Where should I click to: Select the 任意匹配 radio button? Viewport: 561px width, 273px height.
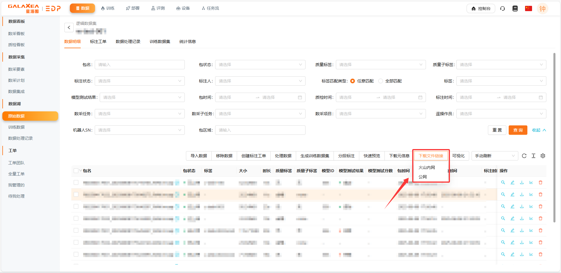coord(353,81)
